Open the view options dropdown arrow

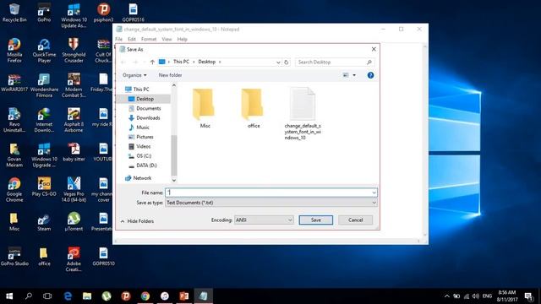click(x=354, y=75)
